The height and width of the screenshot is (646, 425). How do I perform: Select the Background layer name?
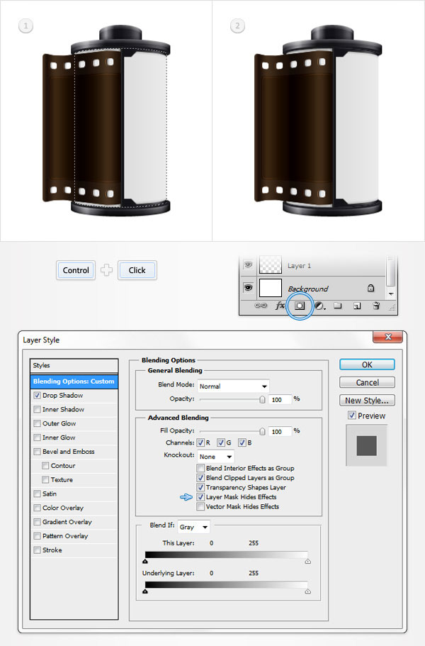(307, 289)
